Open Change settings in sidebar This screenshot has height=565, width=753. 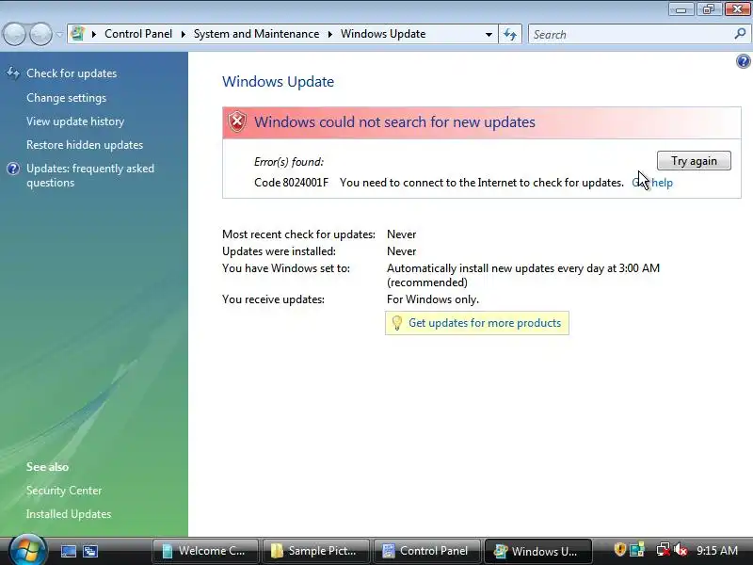(66, 98)
